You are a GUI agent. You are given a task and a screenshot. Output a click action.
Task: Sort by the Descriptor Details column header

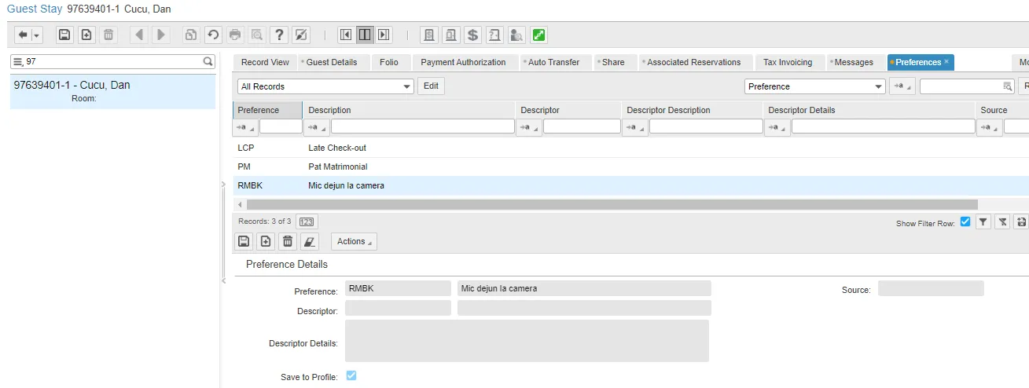(869, 110)
